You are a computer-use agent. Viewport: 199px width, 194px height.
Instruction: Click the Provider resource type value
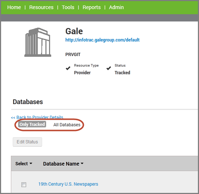82,73
